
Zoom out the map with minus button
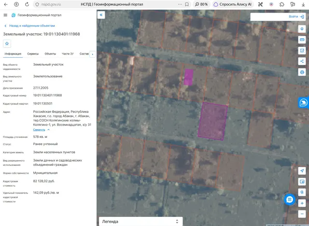(302, 214)
